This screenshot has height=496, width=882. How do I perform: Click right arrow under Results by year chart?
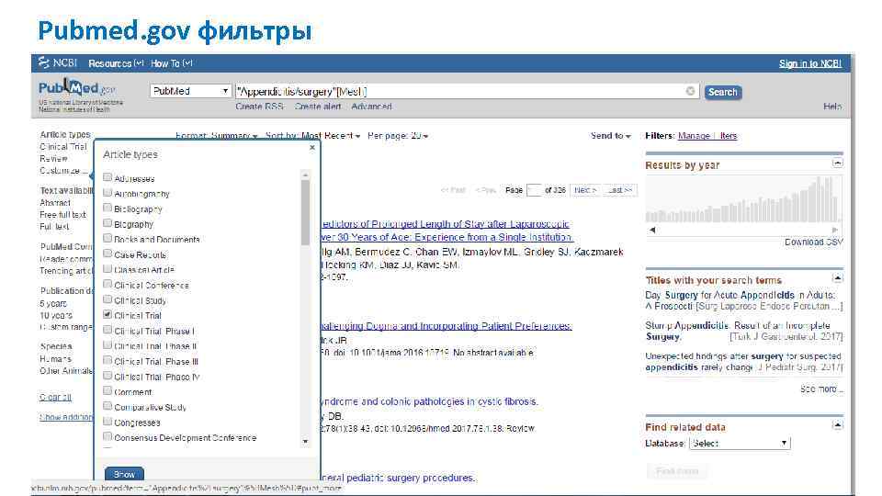(x=835, y=230)
